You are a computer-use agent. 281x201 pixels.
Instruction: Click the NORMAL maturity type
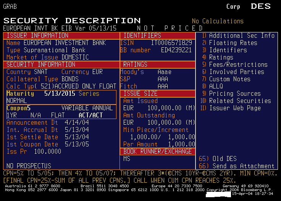[x=17, y=101]
